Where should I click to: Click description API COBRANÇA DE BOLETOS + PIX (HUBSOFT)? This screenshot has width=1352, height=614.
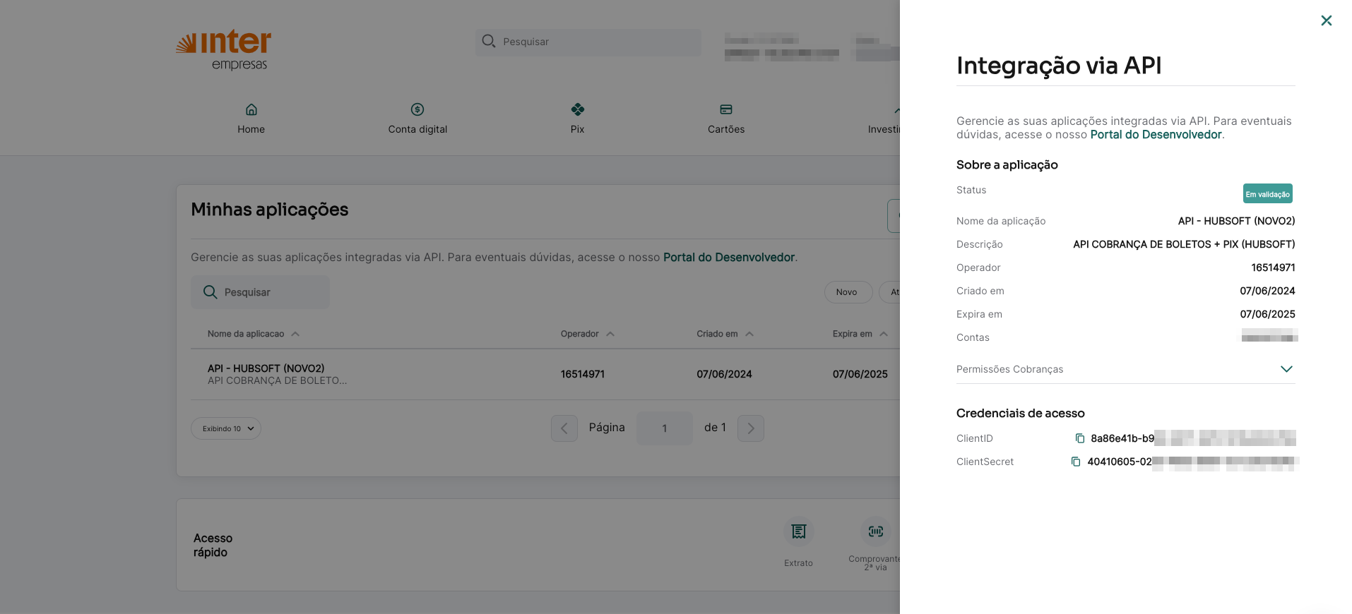(x=1184, y=245)
